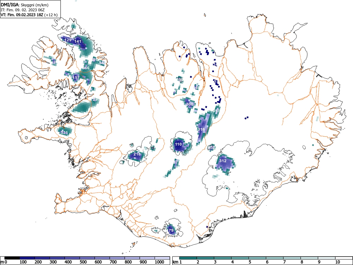Click the 800 label on metre scale
Viewport: 353px width, 265px height.
128,262
